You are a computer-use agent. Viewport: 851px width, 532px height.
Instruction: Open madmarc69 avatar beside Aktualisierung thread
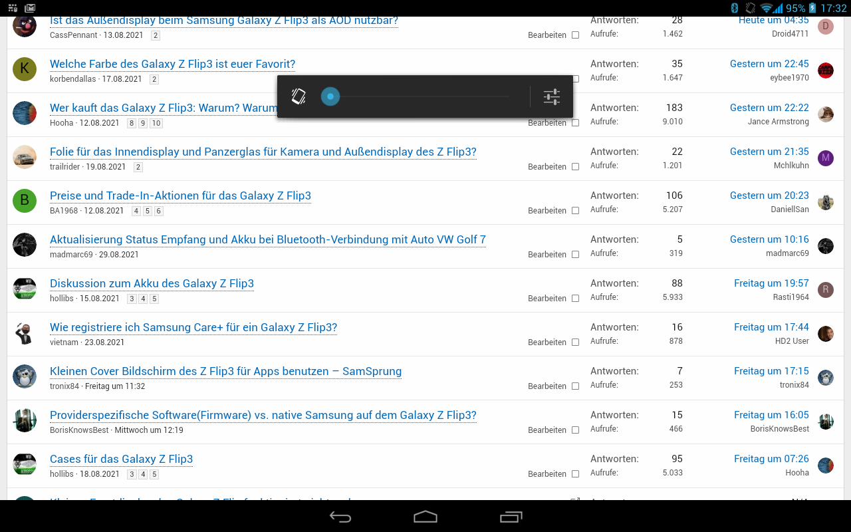(x=25, y=245)
